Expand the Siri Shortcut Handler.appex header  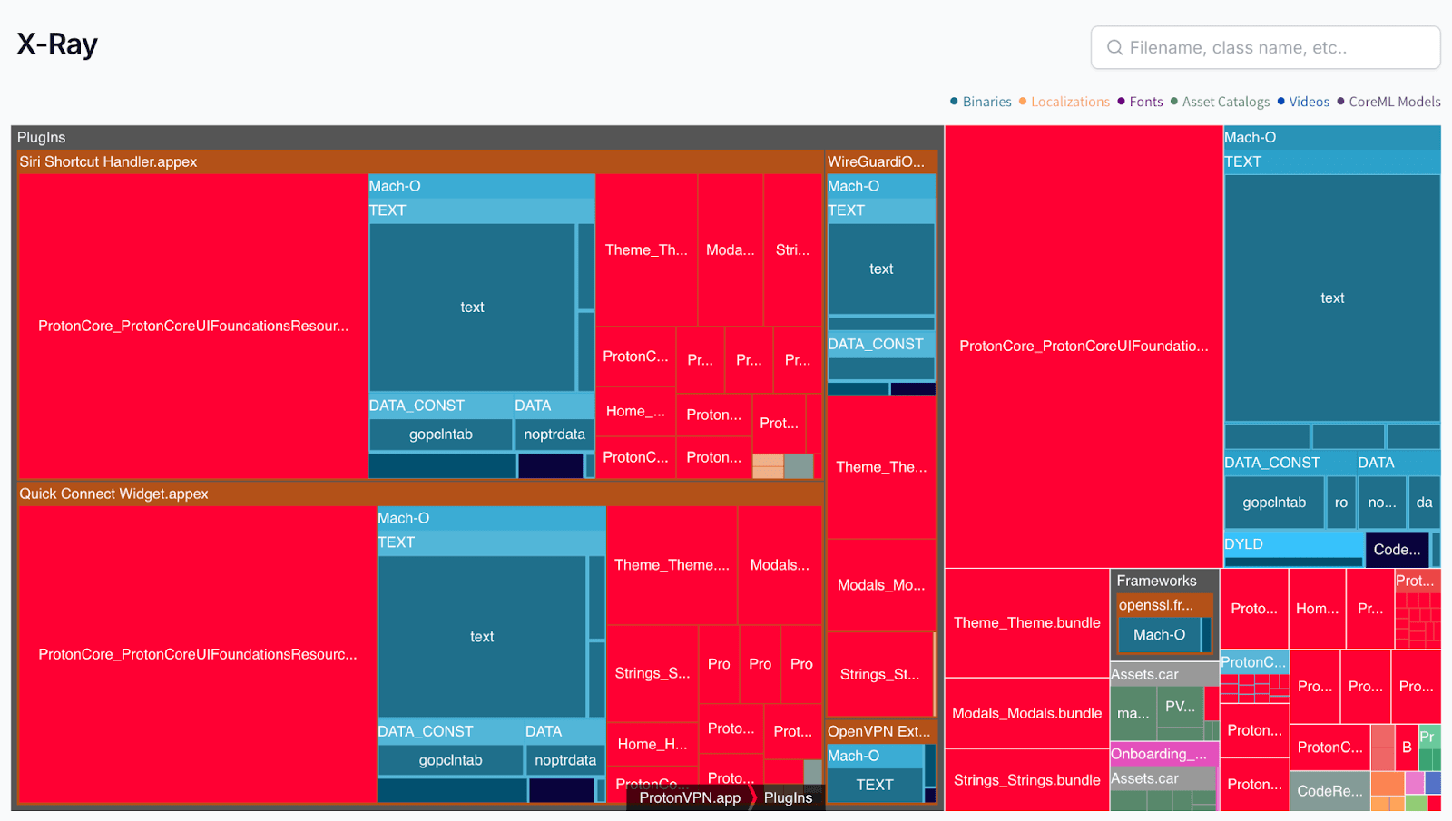[108, 161]
